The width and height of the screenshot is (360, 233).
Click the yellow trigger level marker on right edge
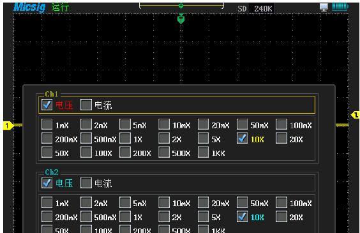(x=355, y=115)
